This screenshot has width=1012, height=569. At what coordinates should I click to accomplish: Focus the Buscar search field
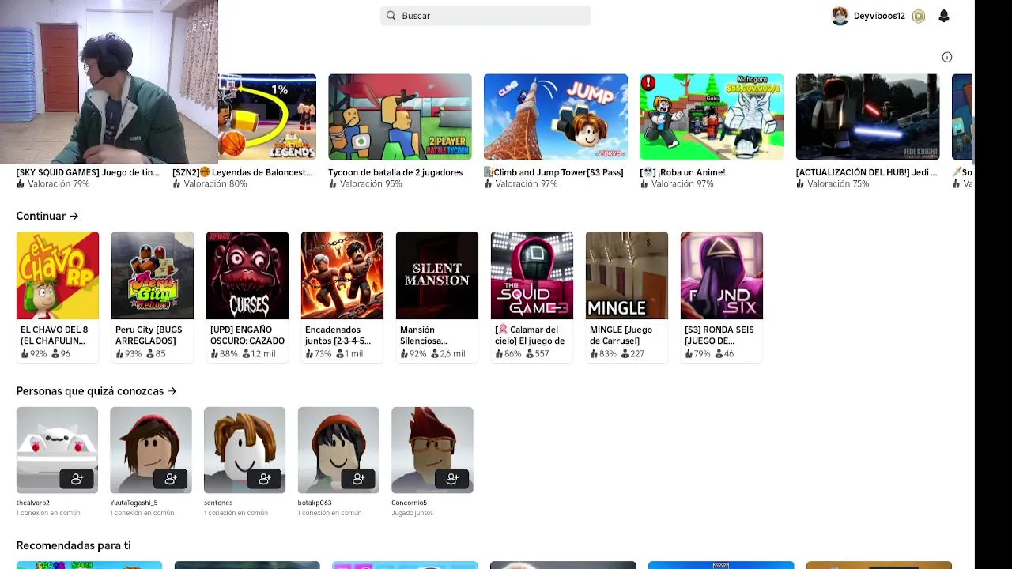pos(485,16)
